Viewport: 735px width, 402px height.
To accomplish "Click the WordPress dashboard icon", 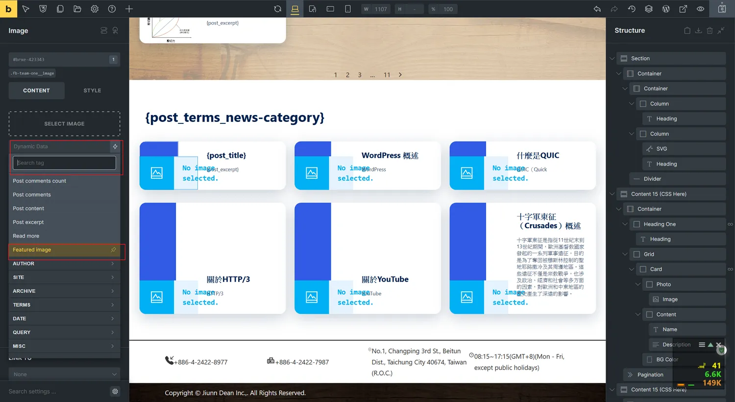I will (x=666, y=9).
